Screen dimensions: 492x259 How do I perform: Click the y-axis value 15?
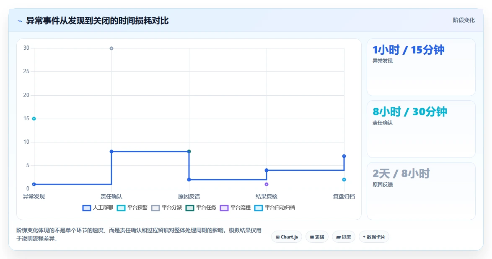[x=26, y=119]
